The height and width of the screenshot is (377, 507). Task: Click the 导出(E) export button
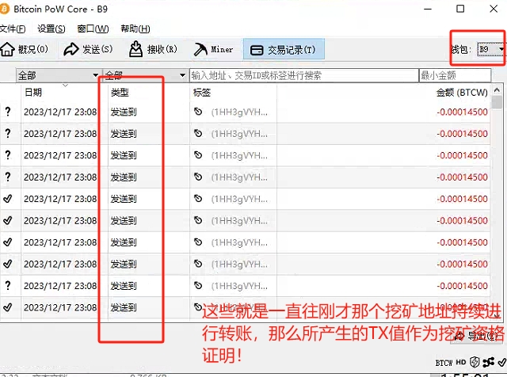click(478, 336)
